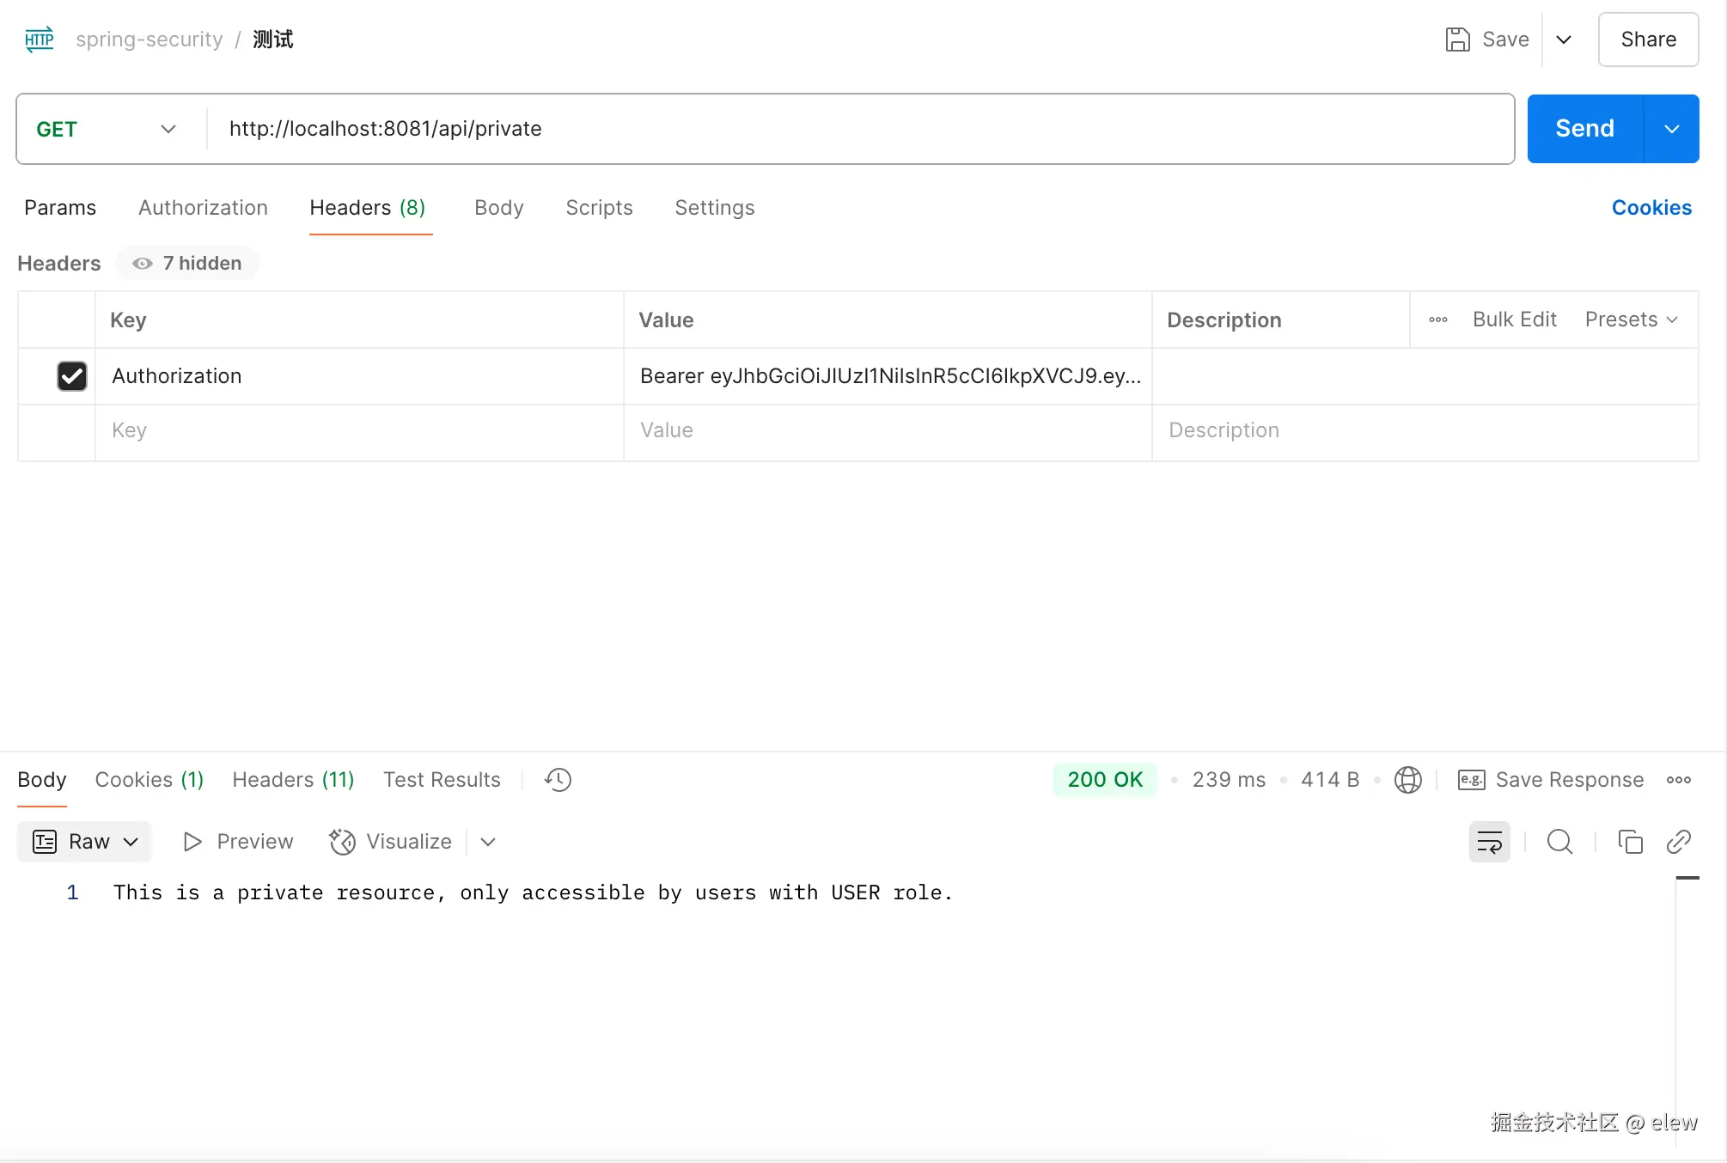Click the search response magnifier icon

pyautogui.click(x=1559, y=842)
